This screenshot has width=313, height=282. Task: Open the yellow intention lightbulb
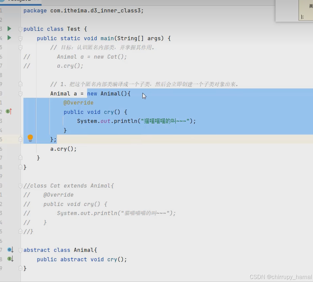(30, 138)
